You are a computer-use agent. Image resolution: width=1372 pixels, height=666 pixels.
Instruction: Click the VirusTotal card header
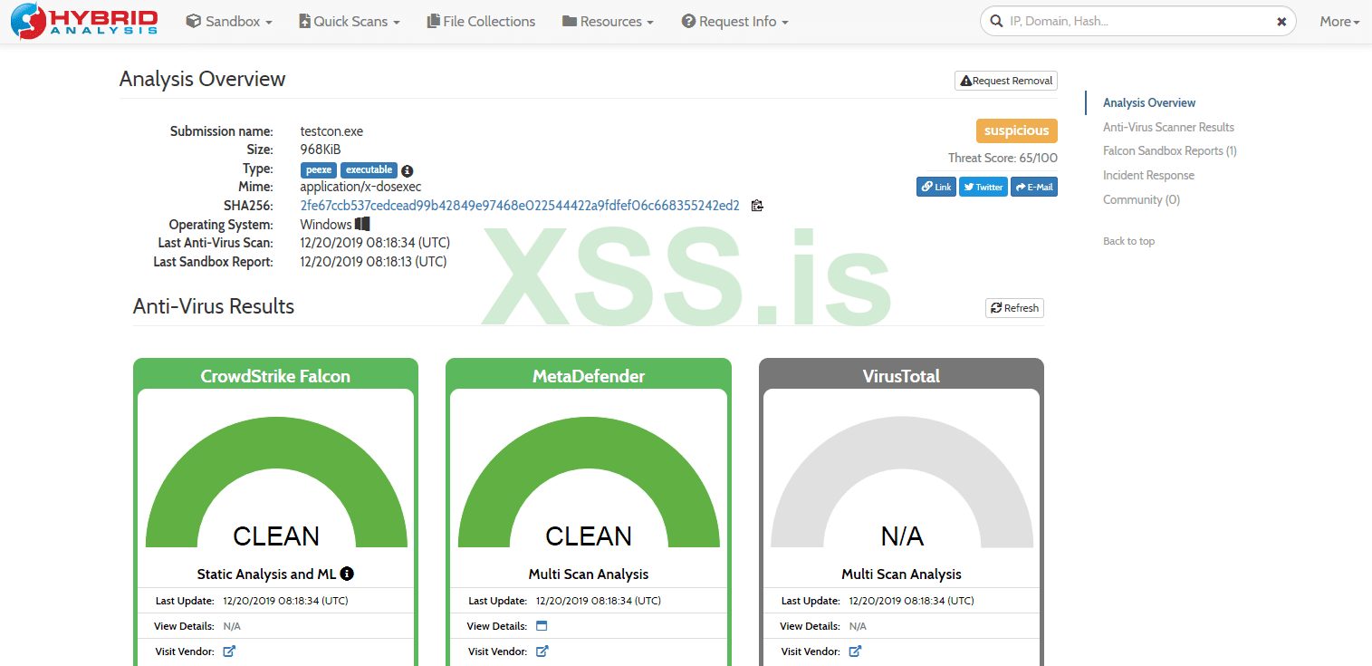click(901, 376)
